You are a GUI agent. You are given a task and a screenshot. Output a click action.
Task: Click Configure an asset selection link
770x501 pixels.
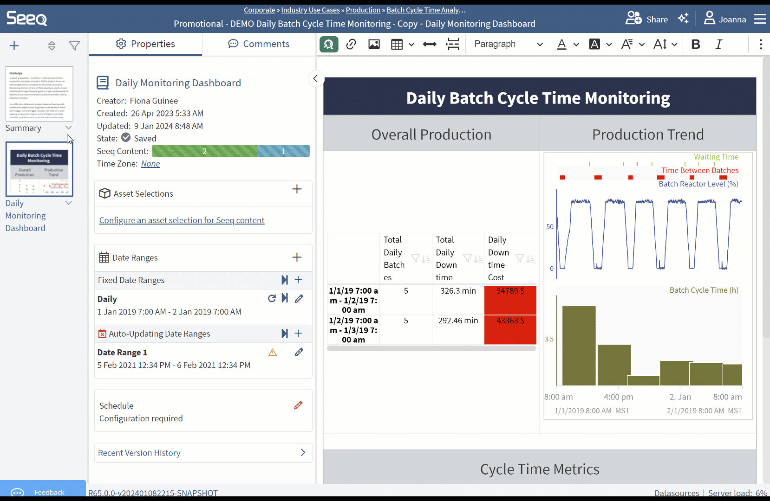click(182, 220)
